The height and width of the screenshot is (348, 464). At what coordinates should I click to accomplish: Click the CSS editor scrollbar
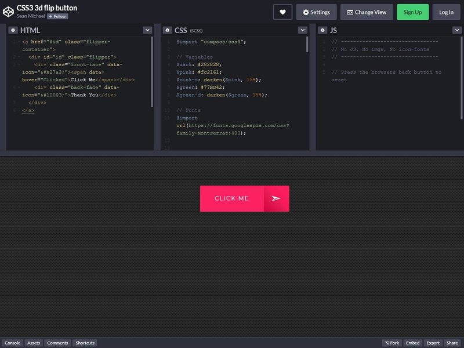pyautogui.click(x=307, y=45)
